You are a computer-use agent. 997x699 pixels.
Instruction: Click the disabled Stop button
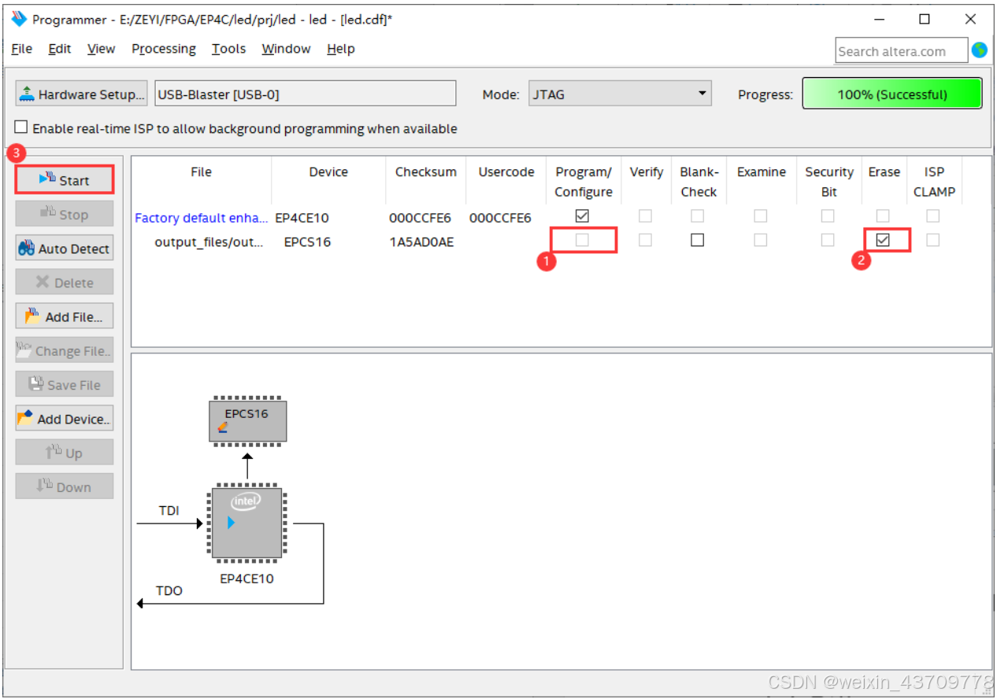tap(65, 214)
